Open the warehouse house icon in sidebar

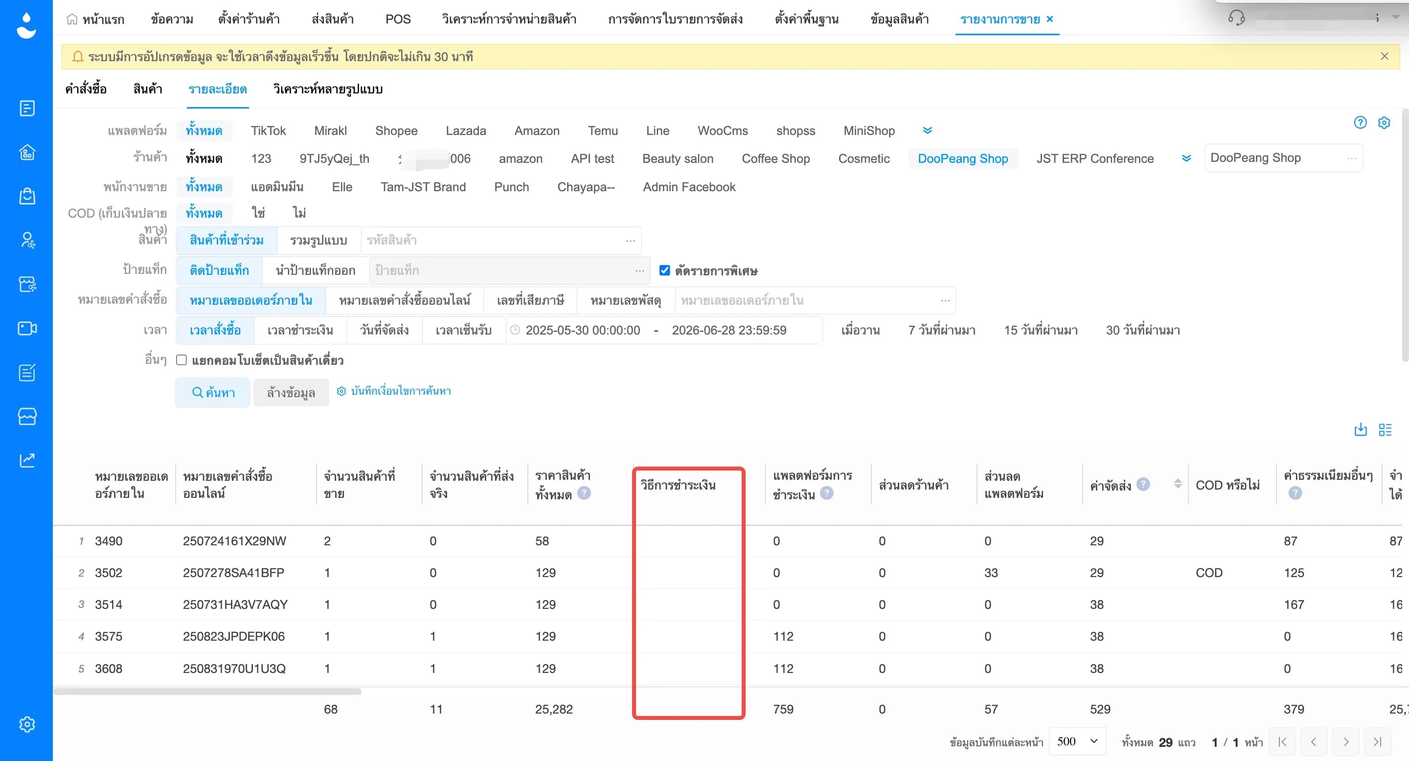click(x=27, y=152)
